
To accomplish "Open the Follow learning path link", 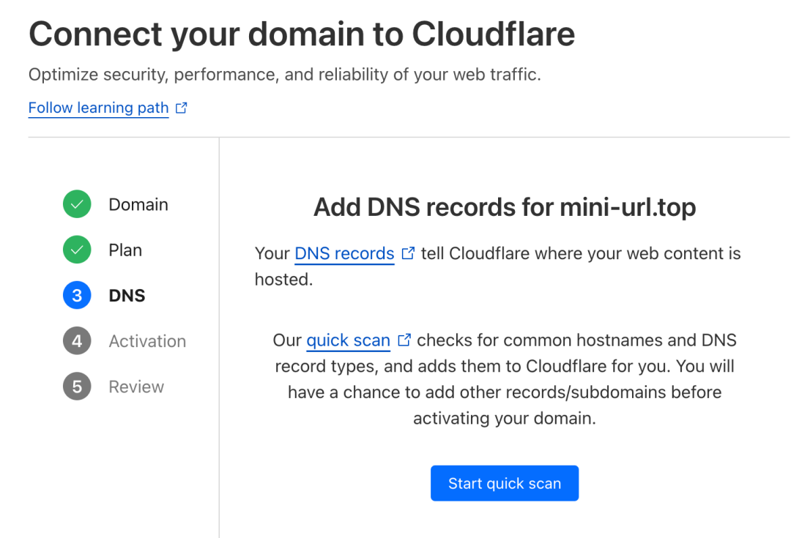I will (98, 108).
